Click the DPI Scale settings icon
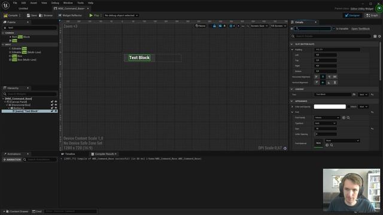 point(285,148)
